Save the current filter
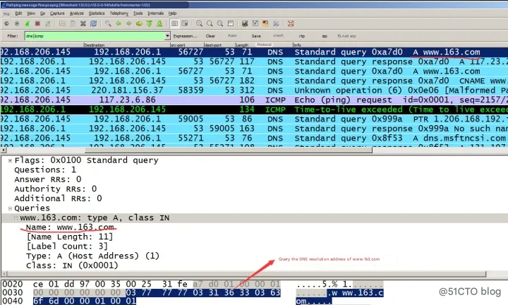 tap(256, 36)
